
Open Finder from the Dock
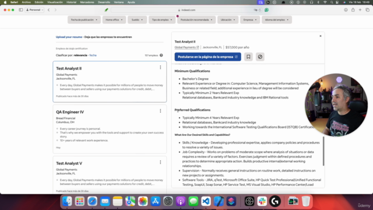(67, 201)
